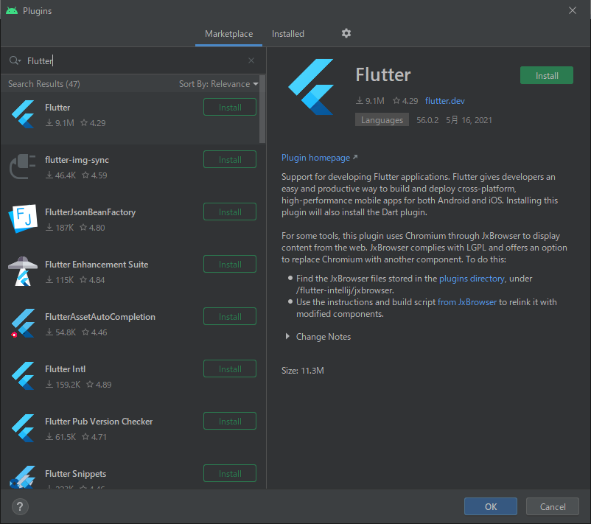Click the plugin list scrollbar
This screenshot has width=591, height=524.
point(262,109)
